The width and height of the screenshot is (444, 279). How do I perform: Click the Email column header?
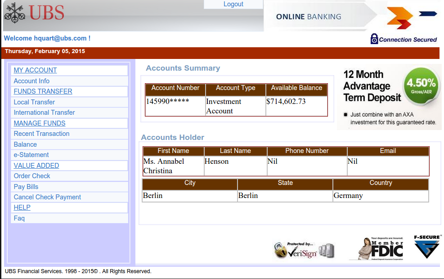coord(388,151)
